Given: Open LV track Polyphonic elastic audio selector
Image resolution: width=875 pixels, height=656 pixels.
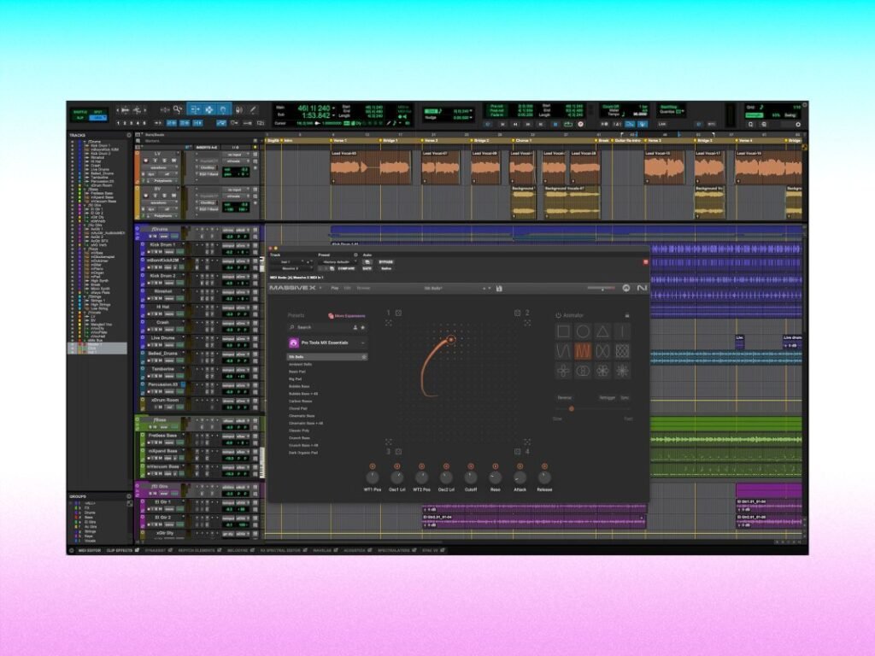Looking at the screenshot, I should click(x=163, y=181).
